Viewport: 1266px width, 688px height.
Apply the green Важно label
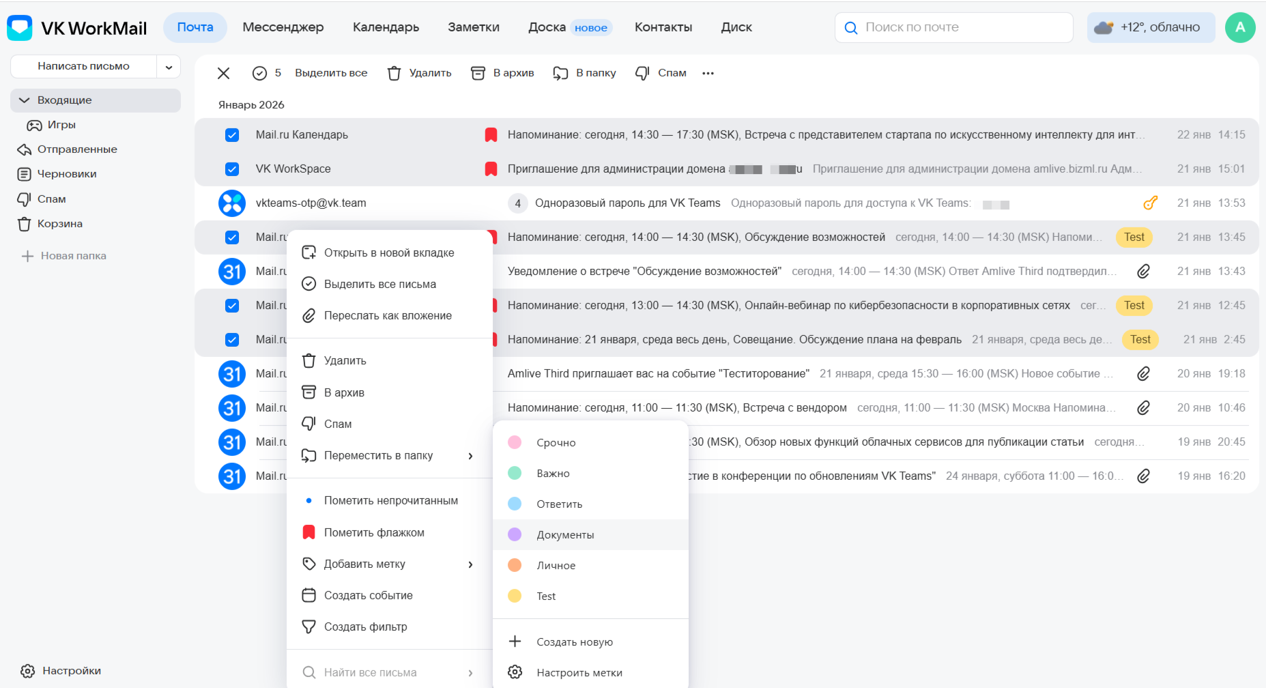(x=590, y=473)
